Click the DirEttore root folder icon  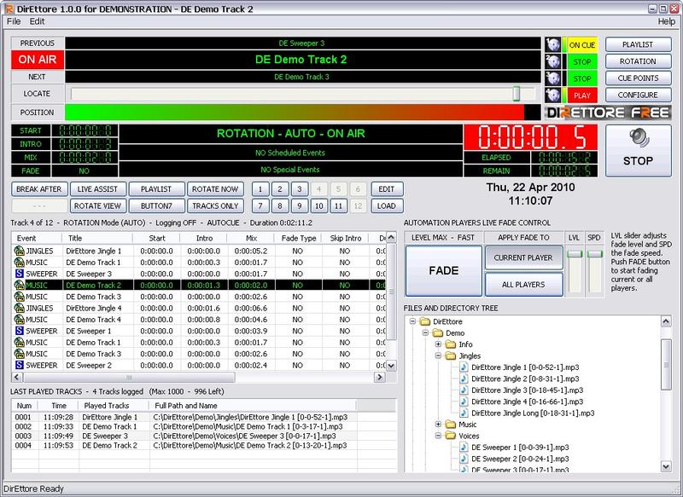424,321
